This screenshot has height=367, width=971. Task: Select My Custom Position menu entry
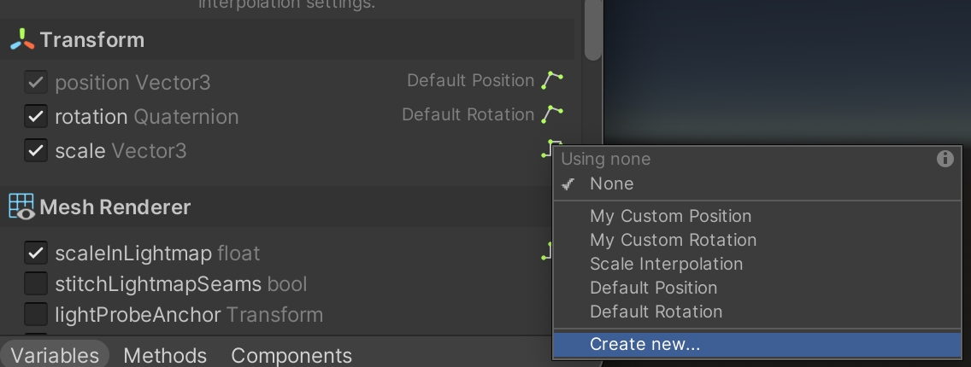pyautogui.click(x=670, y=216)
